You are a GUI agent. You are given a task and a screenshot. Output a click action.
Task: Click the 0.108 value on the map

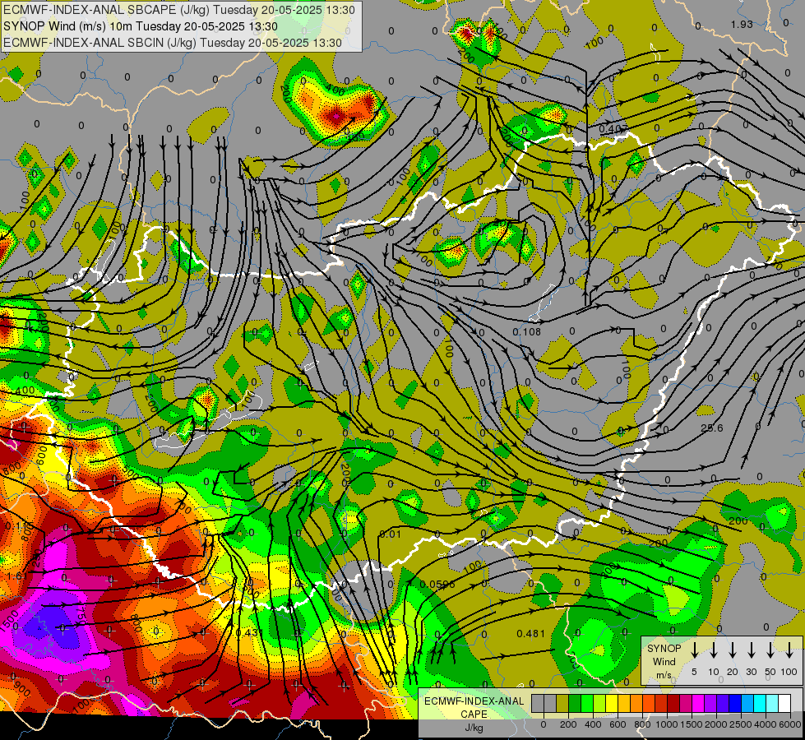point(527,331)
